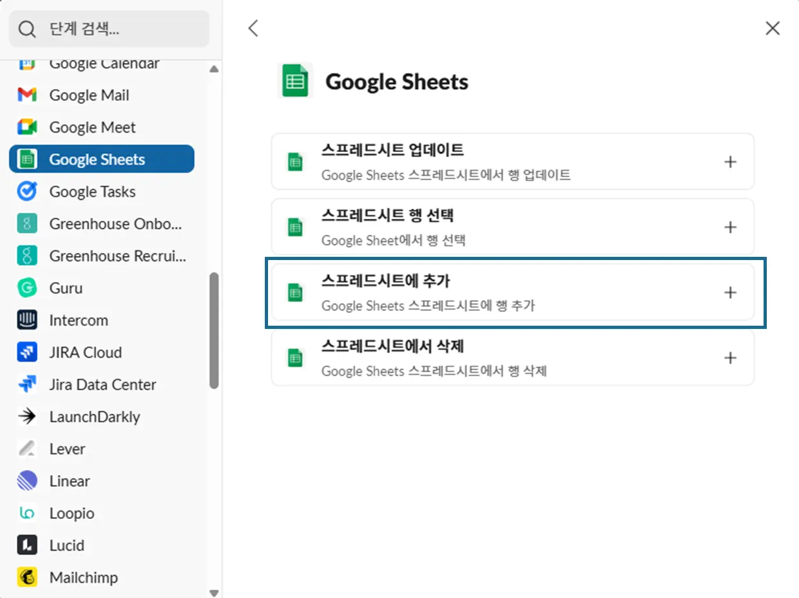Click plus next to 스프레드시트에서 삭제
Viewport: 799px width, 598px height.
[730, 358]
